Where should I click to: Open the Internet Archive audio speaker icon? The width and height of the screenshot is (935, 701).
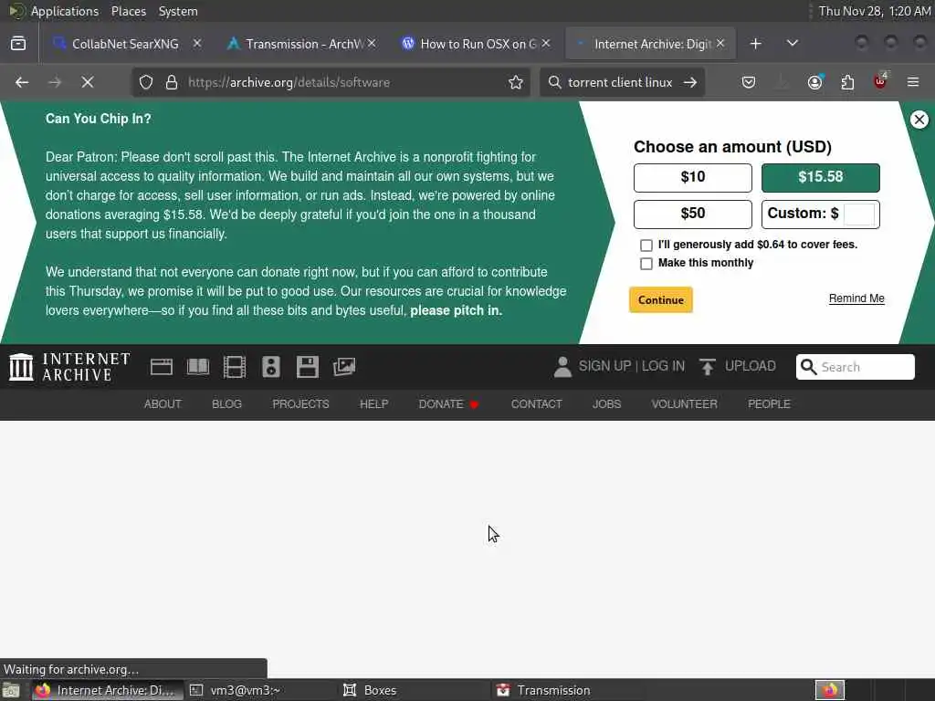[x=270, y=367]
